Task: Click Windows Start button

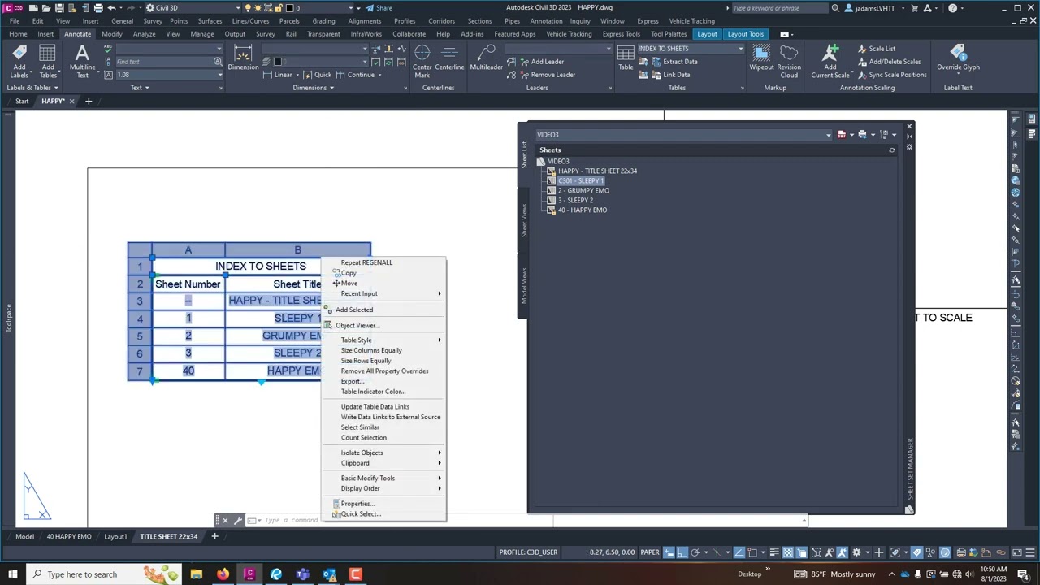Action: [x=14, y=574]
